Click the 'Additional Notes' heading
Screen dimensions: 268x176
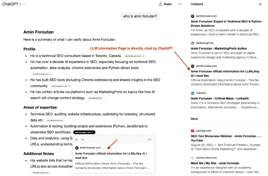tap(39, 154)
